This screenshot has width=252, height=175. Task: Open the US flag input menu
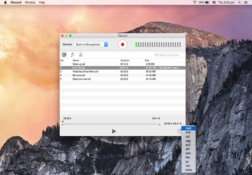(x=214, y=3)
